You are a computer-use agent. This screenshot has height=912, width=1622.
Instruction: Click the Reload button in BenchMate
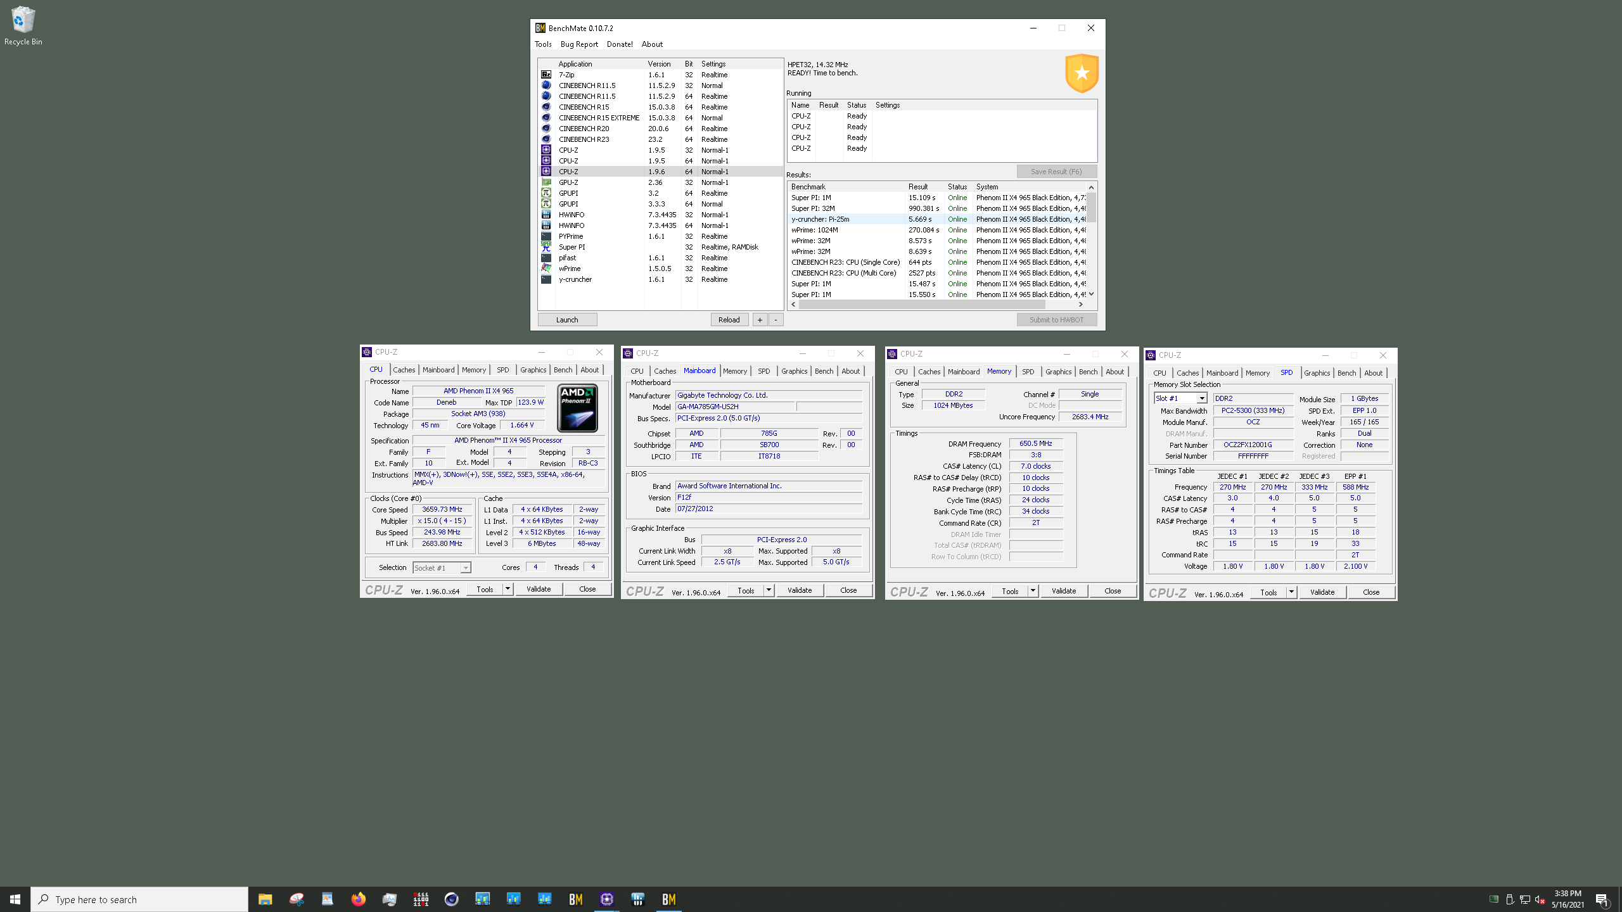pos(729,320)
